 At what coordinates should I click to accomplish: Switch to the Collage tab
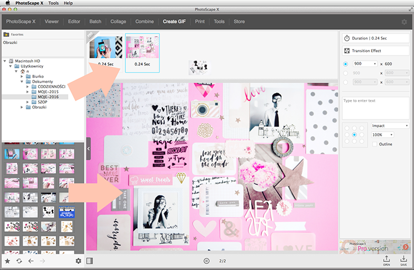[118, 21]
